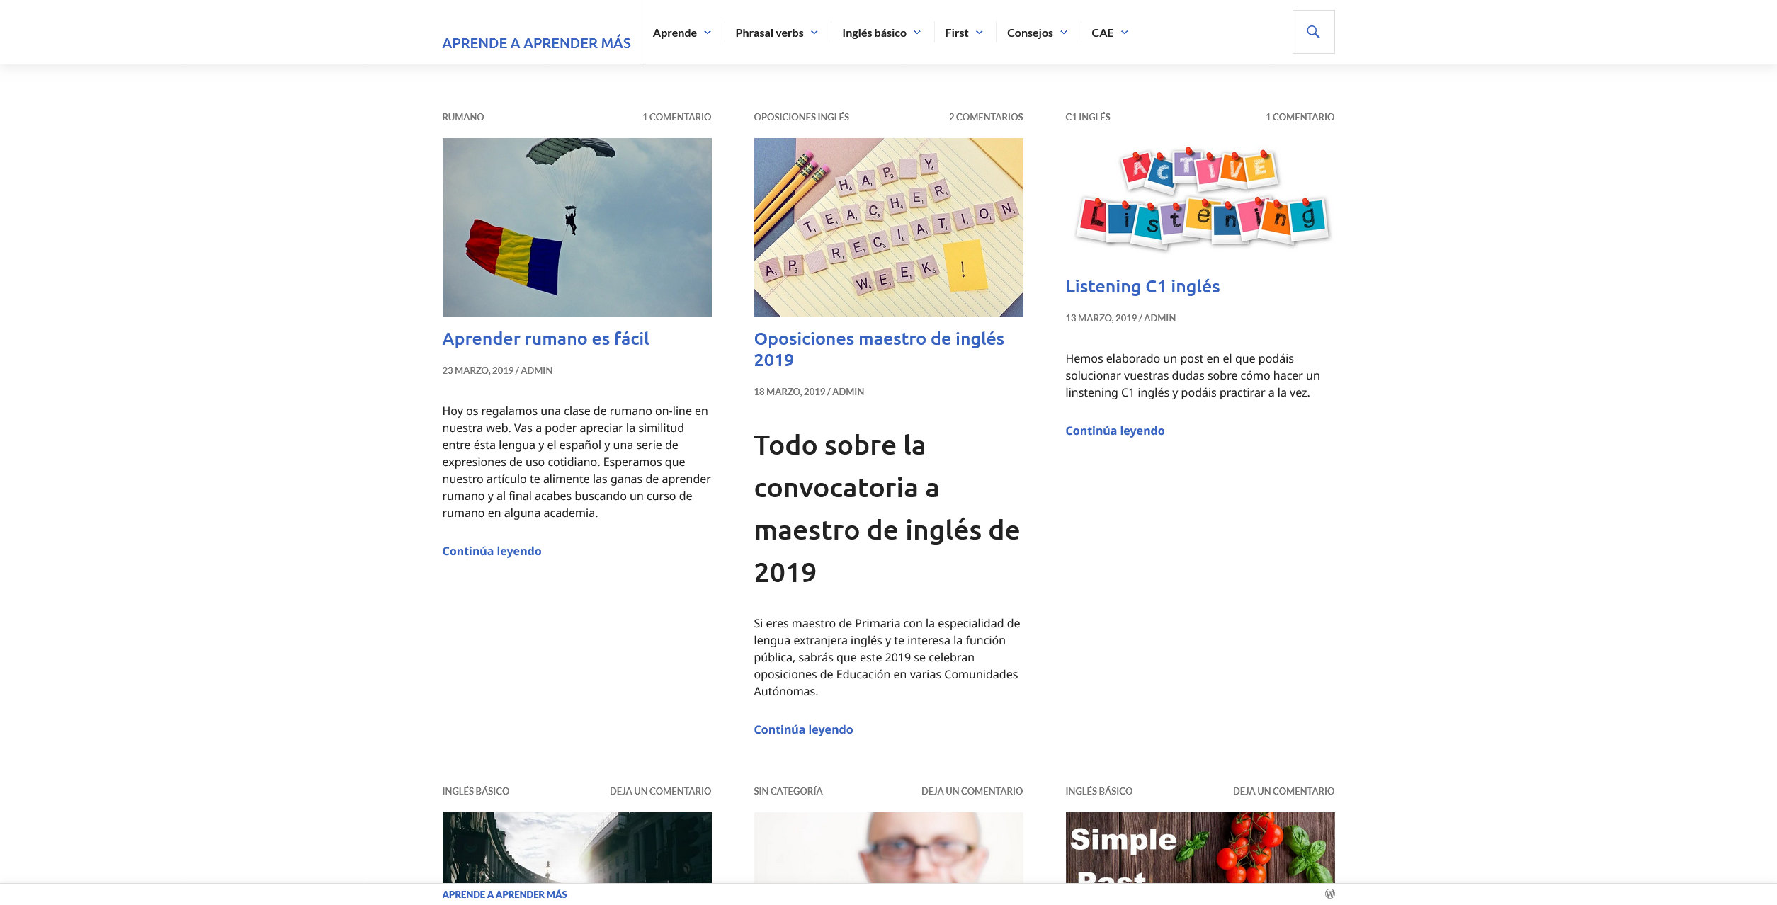Click the WordPress logo in footer

coord(1329,894)
